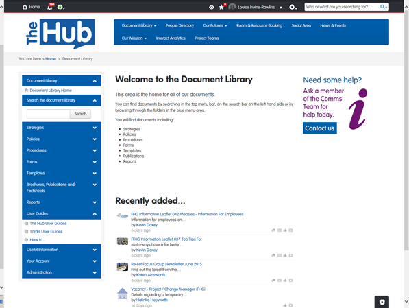Click the Contact us button
This screenshot has width=409, height=308.
coord(320,128)
